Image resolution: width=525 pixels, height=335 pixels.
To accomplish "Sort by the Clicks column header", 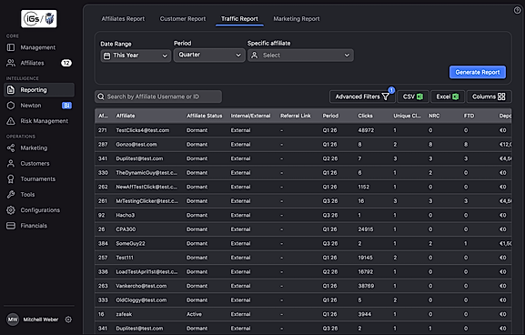I will [x=365, y=116].
